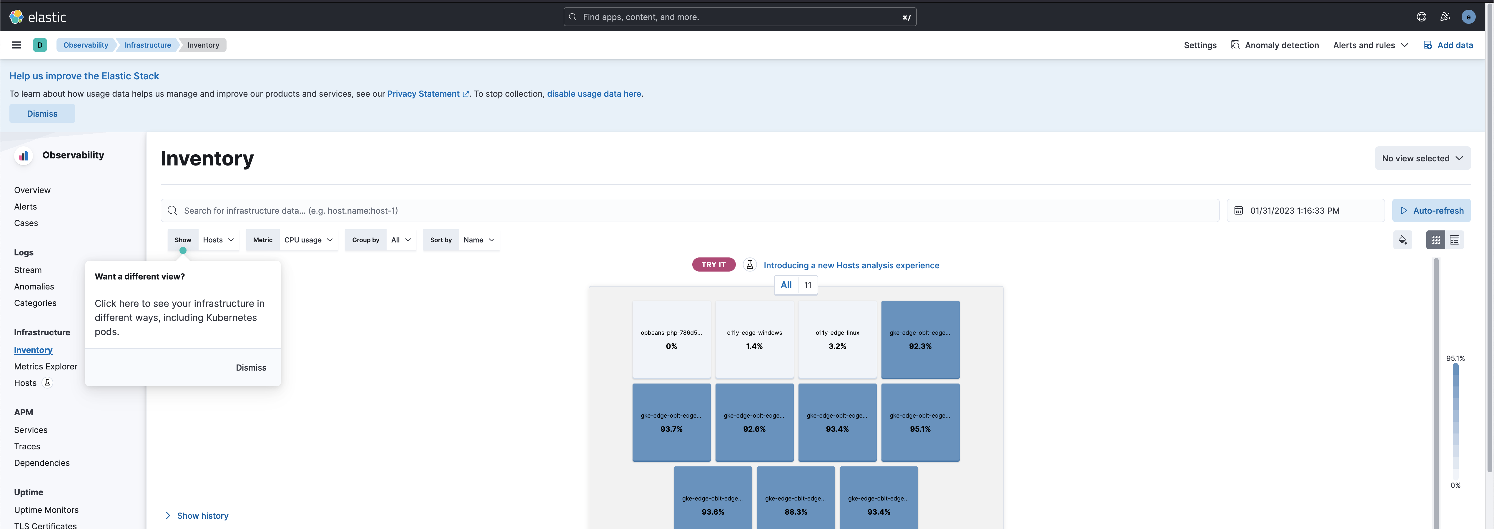Image resolution: width=1494 pixels, height=529 pixels.
Task: Select the All tab above the waffle map
Action: [x=786, y=284]
